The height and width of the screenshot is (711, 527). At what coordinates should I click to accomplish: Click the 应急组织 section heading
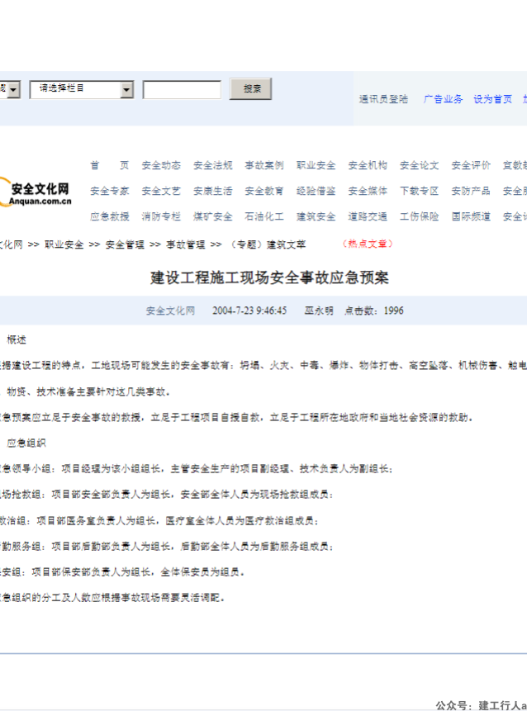[x=26, y=443]
